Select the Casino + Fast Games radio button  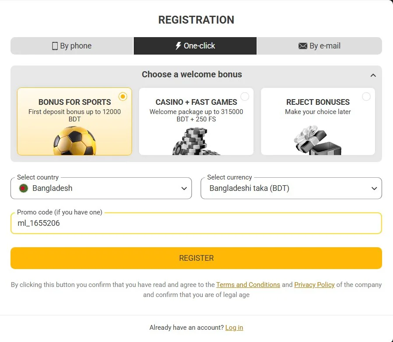point(245,97)
